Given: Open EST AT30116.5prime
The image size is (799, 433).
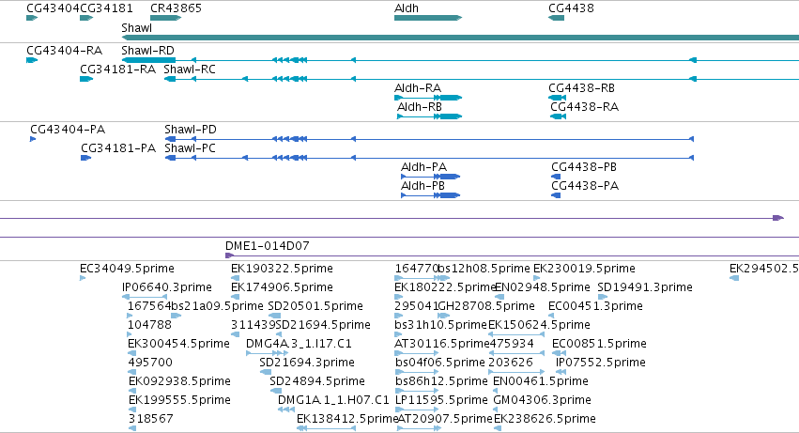Looking at the screenshot, I should (442, 344).
